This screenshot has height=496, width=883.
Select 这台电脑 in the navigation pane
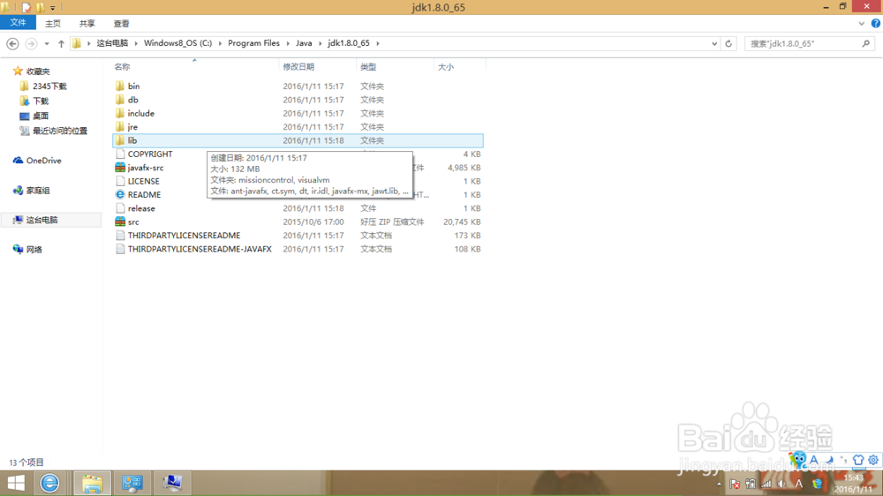42,220
